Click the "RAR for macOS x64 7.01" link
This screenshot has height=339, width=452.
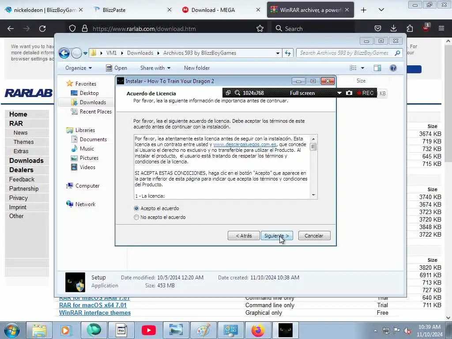pos(93,305)
